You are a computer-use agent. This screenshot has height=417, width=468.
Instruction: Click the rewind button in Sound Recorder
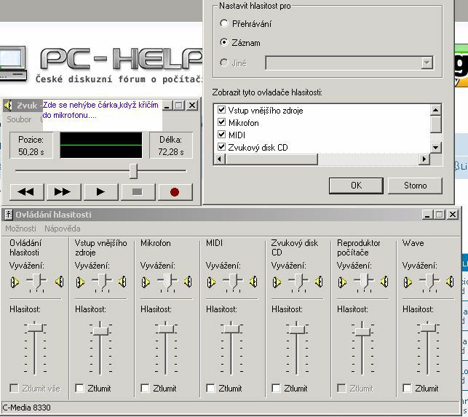25,192
